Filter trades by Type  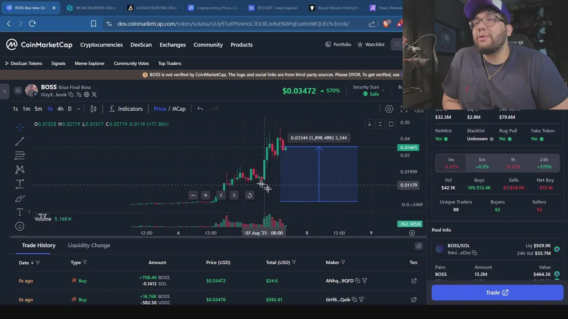click(85, 262)
